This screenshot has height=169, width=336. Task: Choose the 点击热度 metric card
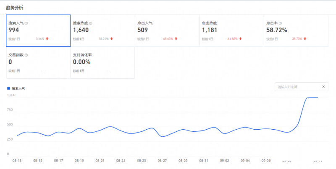(231, 31)
